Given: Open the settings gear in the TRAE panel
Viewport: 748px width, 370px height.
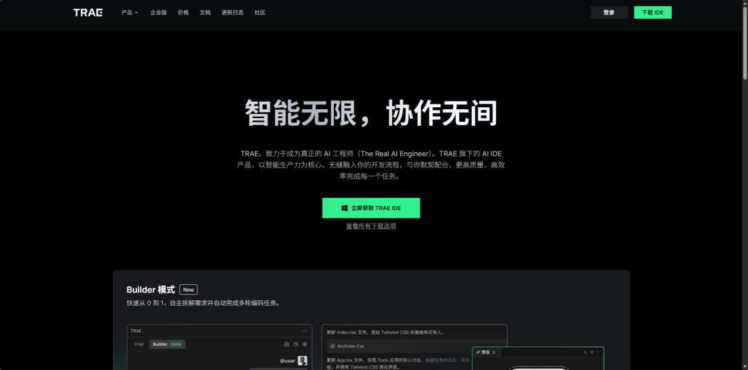Looking at the screenshot, I should coord(305,344).
